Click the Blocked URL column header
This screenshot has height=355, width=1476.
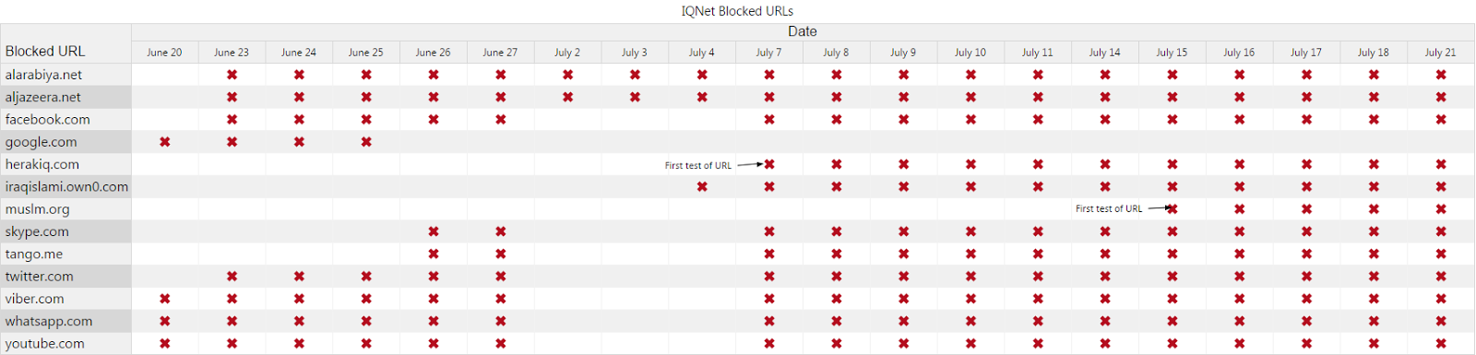pos(45,52)
